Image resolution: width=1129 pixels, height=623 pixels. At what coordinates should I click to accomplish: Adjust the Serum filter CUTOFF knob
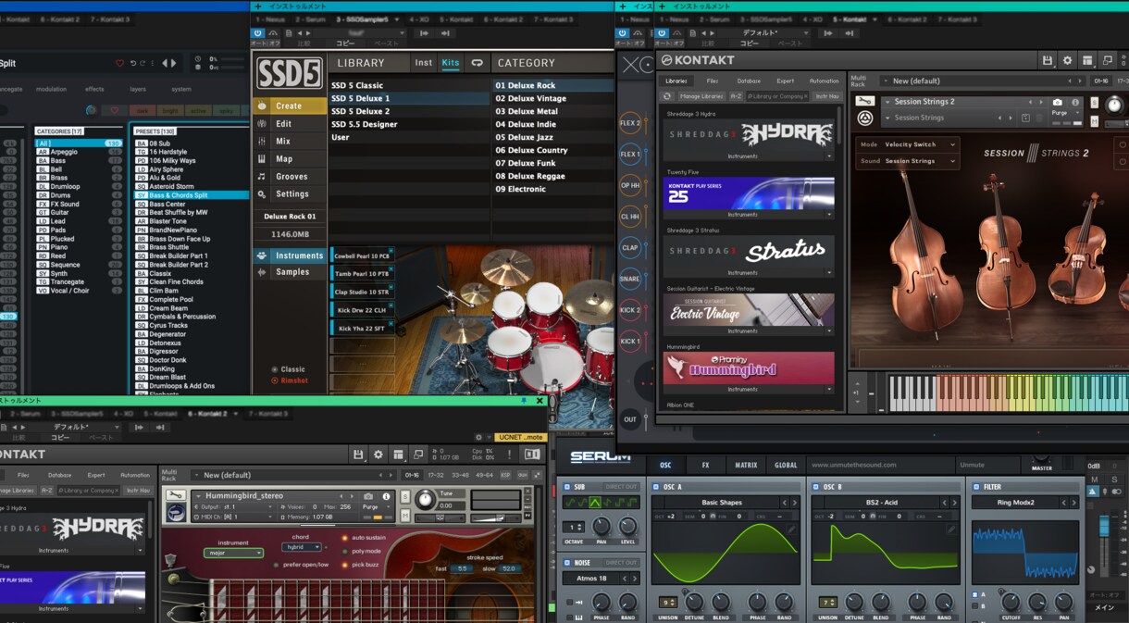1010,602
